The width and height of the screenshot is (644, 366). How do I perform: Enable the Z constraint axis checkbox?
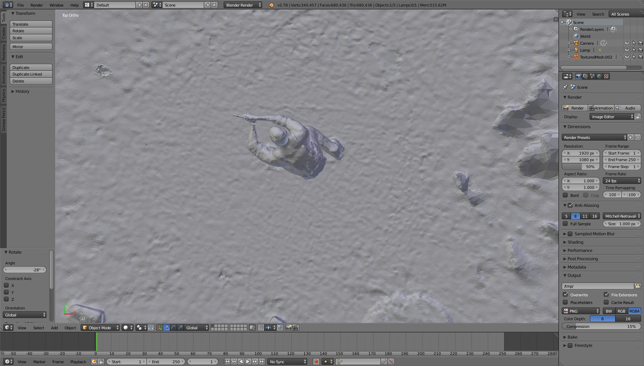pyautogui.click(x=6, y=299)
